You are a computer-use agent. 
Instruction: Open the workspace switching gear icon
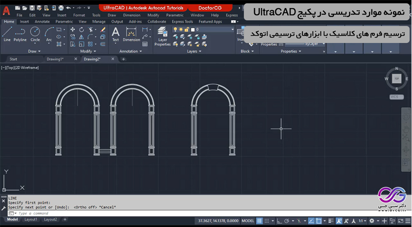coord(372,221)
